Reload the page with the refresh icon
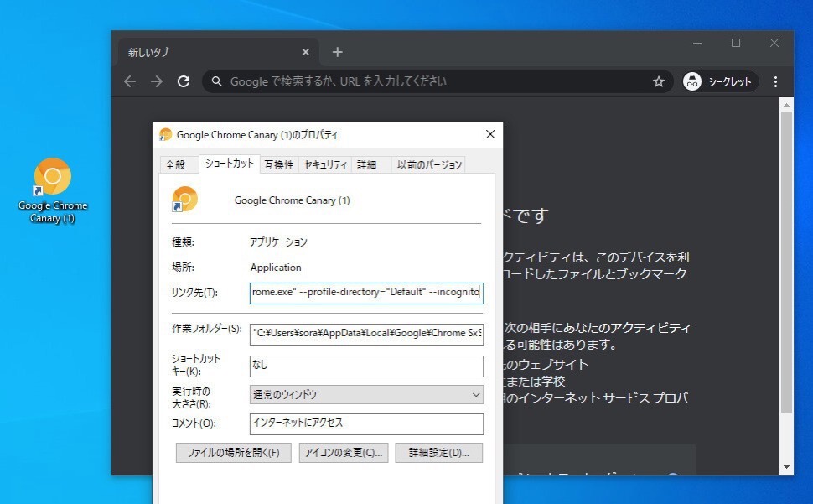This screenshot has height=504, width=813. (x=184, y=81)
